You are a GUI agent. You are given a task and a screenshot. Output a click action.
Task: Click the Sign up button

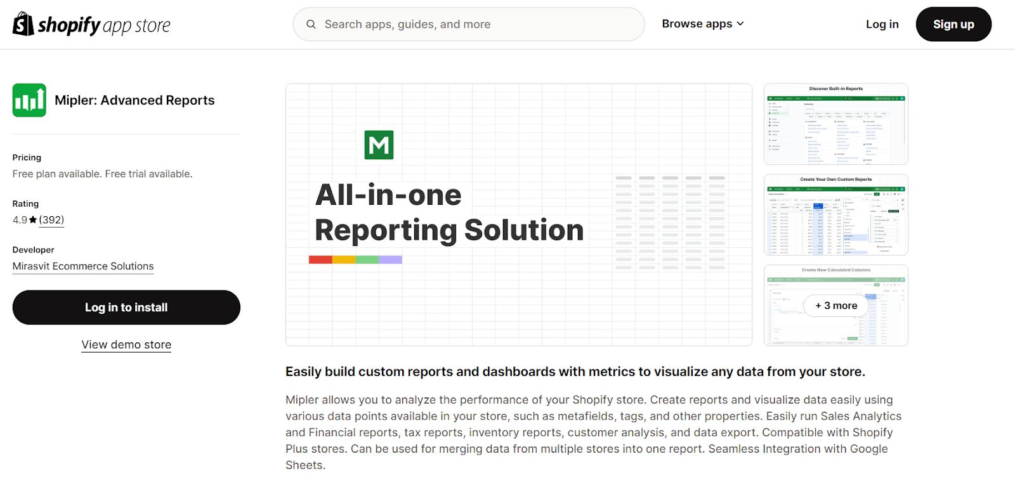tap(953, 24)
